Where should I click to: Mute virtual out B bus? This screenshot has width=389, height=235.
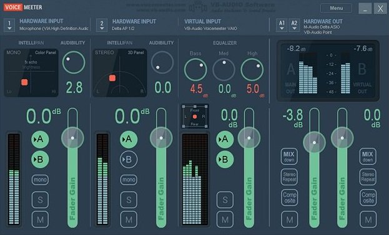point(368,219)
